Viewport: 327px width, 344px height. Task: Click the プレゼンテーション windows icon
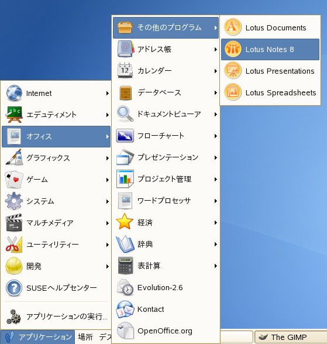125,157
